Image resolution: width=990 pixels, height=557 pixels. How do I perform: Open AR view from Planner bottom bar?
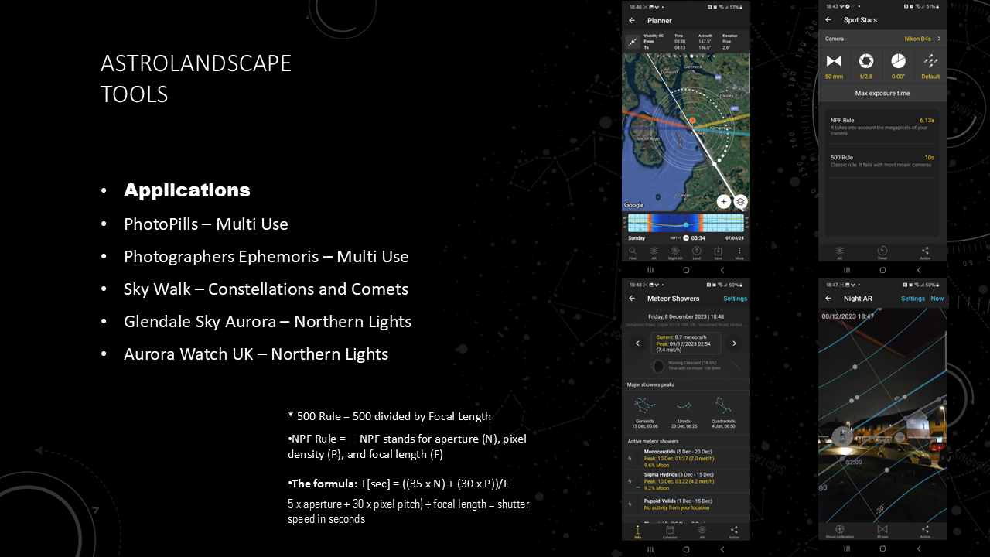[654, 253]
